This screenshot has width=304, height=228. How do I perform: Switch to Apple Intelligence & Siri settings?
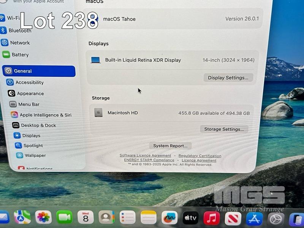(45, 115)
